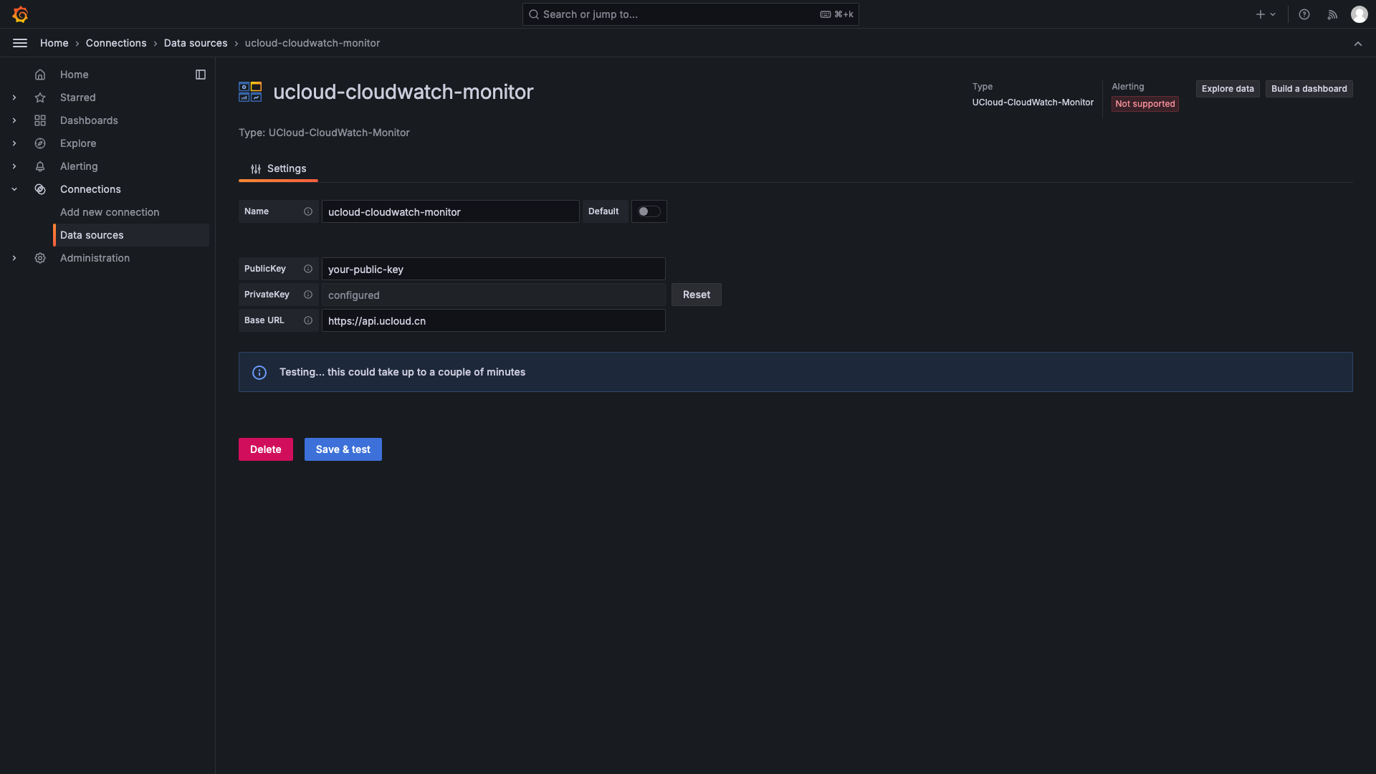The height and width of the screenshot is (774, 1376).
Task: Click the red Delete button
Action: click(x=266, y=449)
